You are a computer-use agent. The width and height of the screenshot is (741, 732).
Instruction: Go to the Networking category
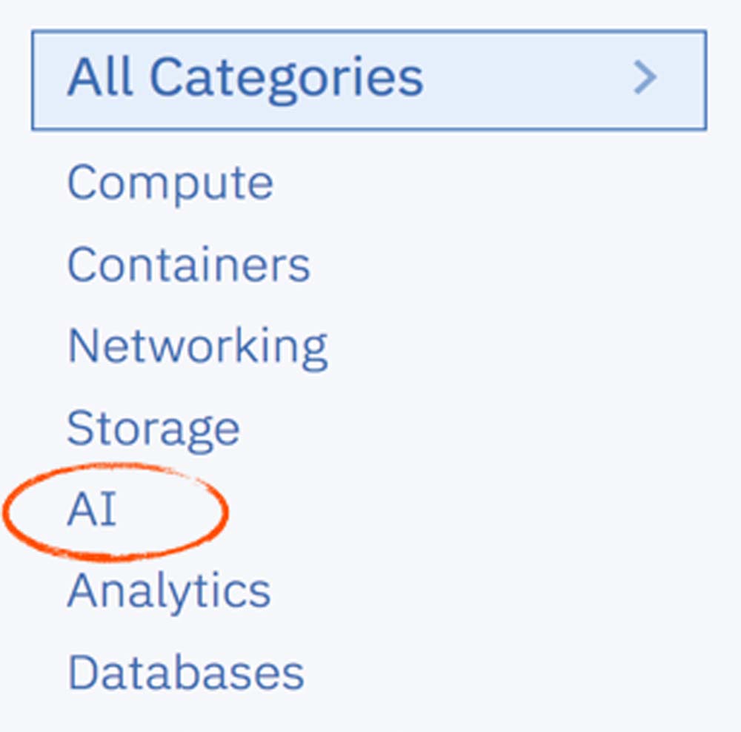click(197, 346)
